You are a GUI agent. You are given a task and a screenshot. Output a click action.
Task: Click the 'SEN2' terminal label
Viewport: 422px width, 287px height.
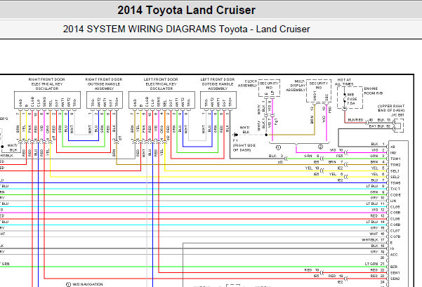point(395,279)
